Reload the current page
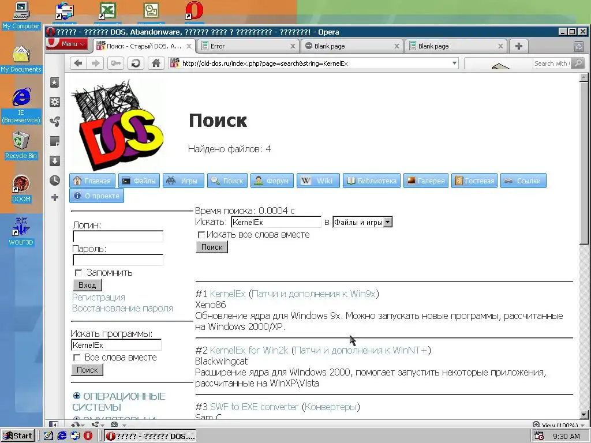The image size is (591, 443). tap(136, 63)
